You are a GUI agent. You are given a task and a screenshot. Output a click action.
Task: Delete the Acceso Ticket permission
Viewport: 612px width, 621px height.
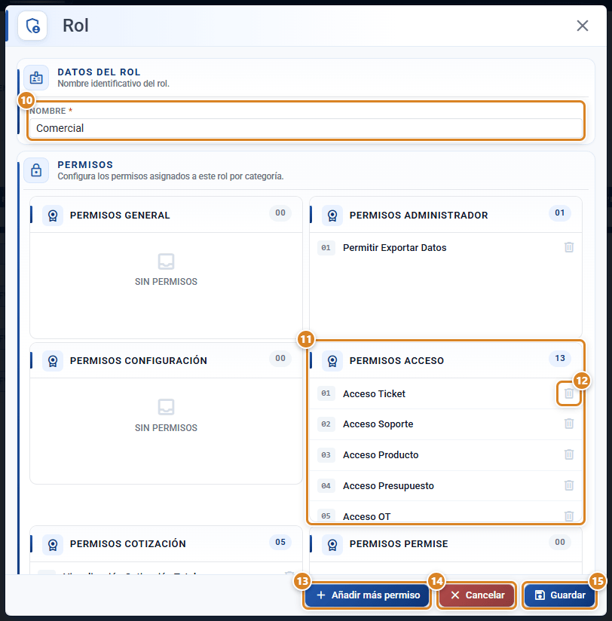coord(569,393)
